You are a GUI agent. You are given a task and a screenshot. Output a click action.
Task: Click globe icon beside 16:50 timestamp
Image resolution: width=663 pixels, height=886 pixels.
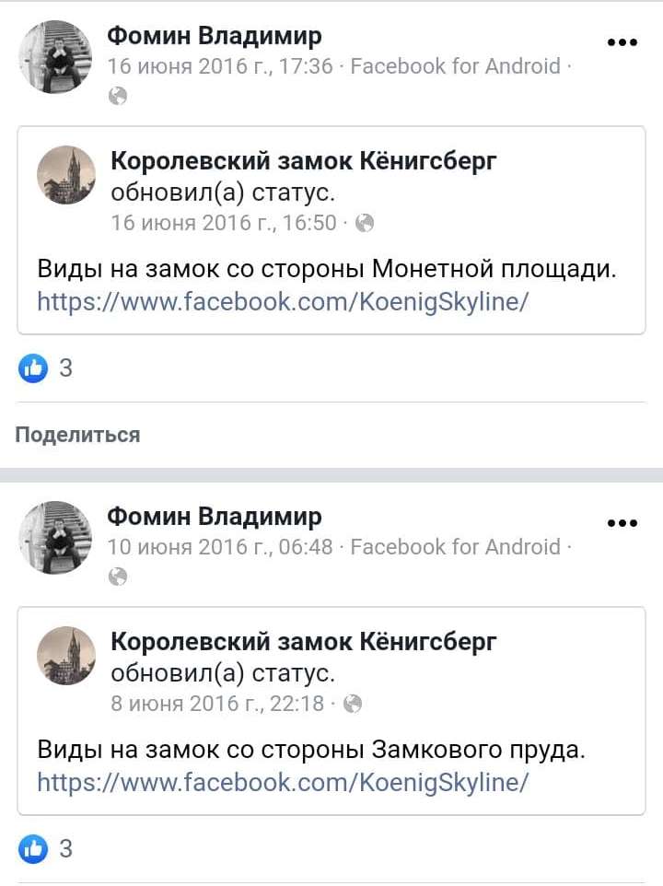(365, 223)
